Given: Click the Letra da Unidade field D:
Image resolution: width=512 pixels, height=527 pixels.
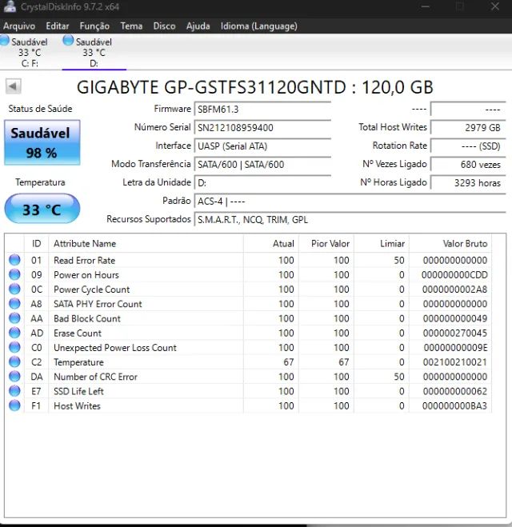Looking at the screenshot, I should pos(262,183).
